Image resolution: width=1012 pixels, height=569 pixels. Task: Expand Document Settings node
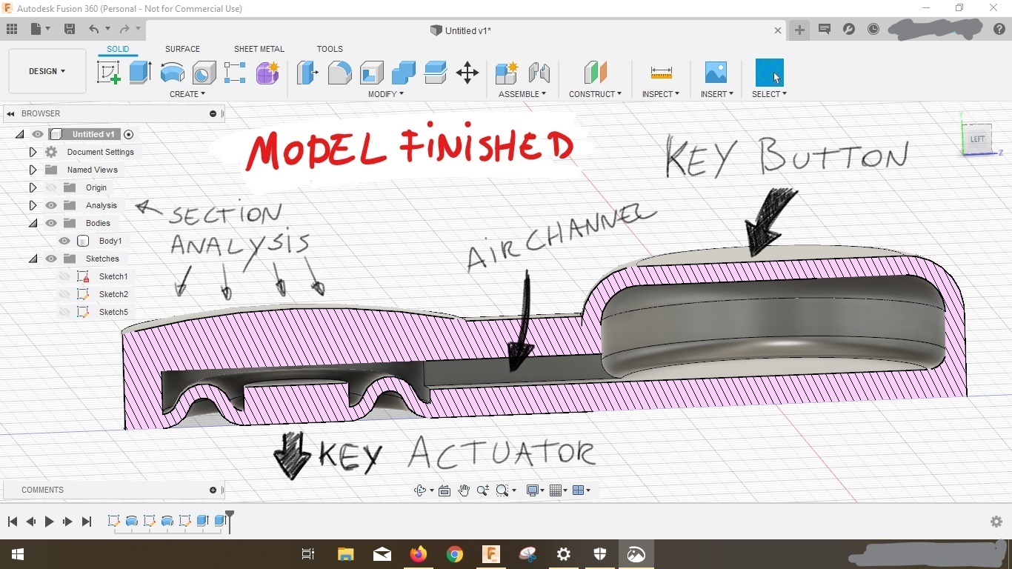[x=33, y=152]
